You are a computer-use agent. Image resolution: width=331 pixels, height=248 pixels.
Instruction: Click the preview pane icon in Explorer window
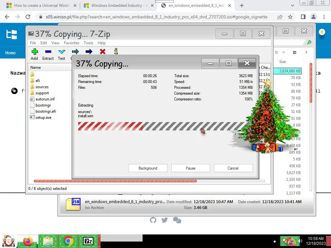(295, 52)
